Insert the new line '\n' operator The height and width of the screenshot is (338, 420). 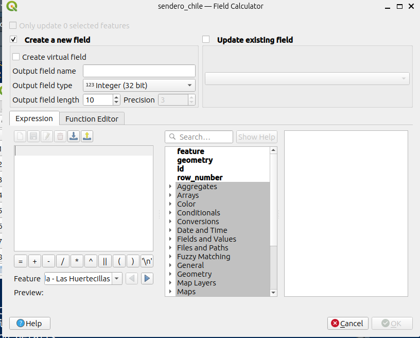[x=147, y=261]
